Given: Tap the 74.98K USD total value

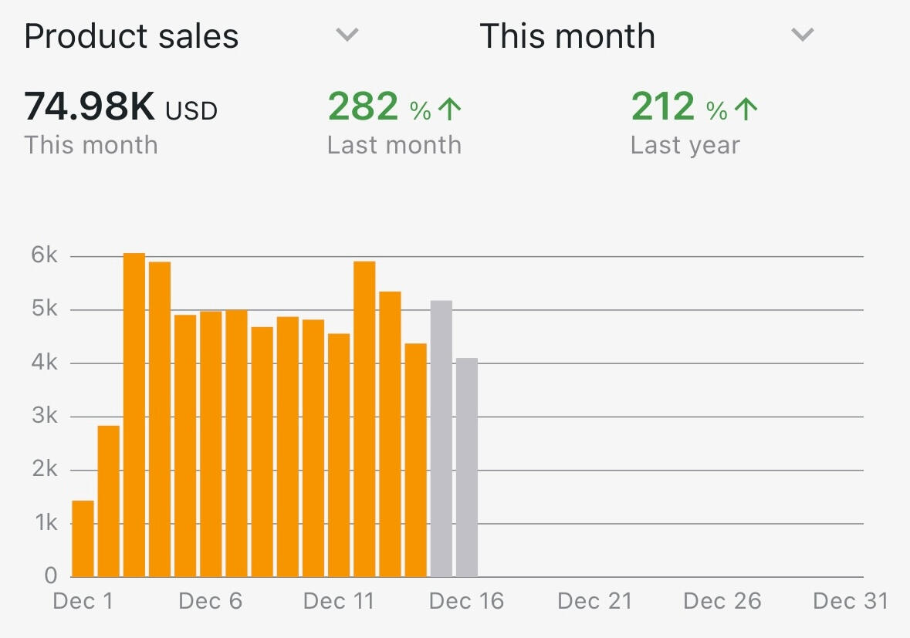Looking at the screenshot, I should click(120, 107).
